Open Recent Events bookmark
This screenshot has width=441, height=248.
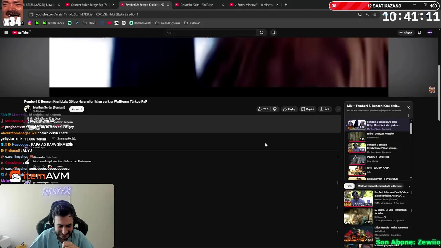pyautogui.click(x=140, y=23)
